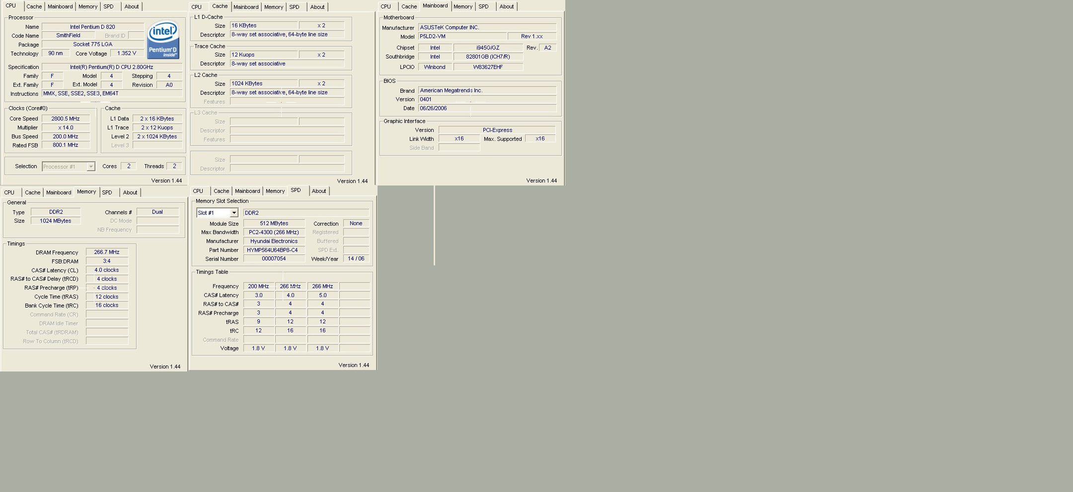
Task: Switch to SPD tab in the L1 D-Cache window
Action: (295, 7)
